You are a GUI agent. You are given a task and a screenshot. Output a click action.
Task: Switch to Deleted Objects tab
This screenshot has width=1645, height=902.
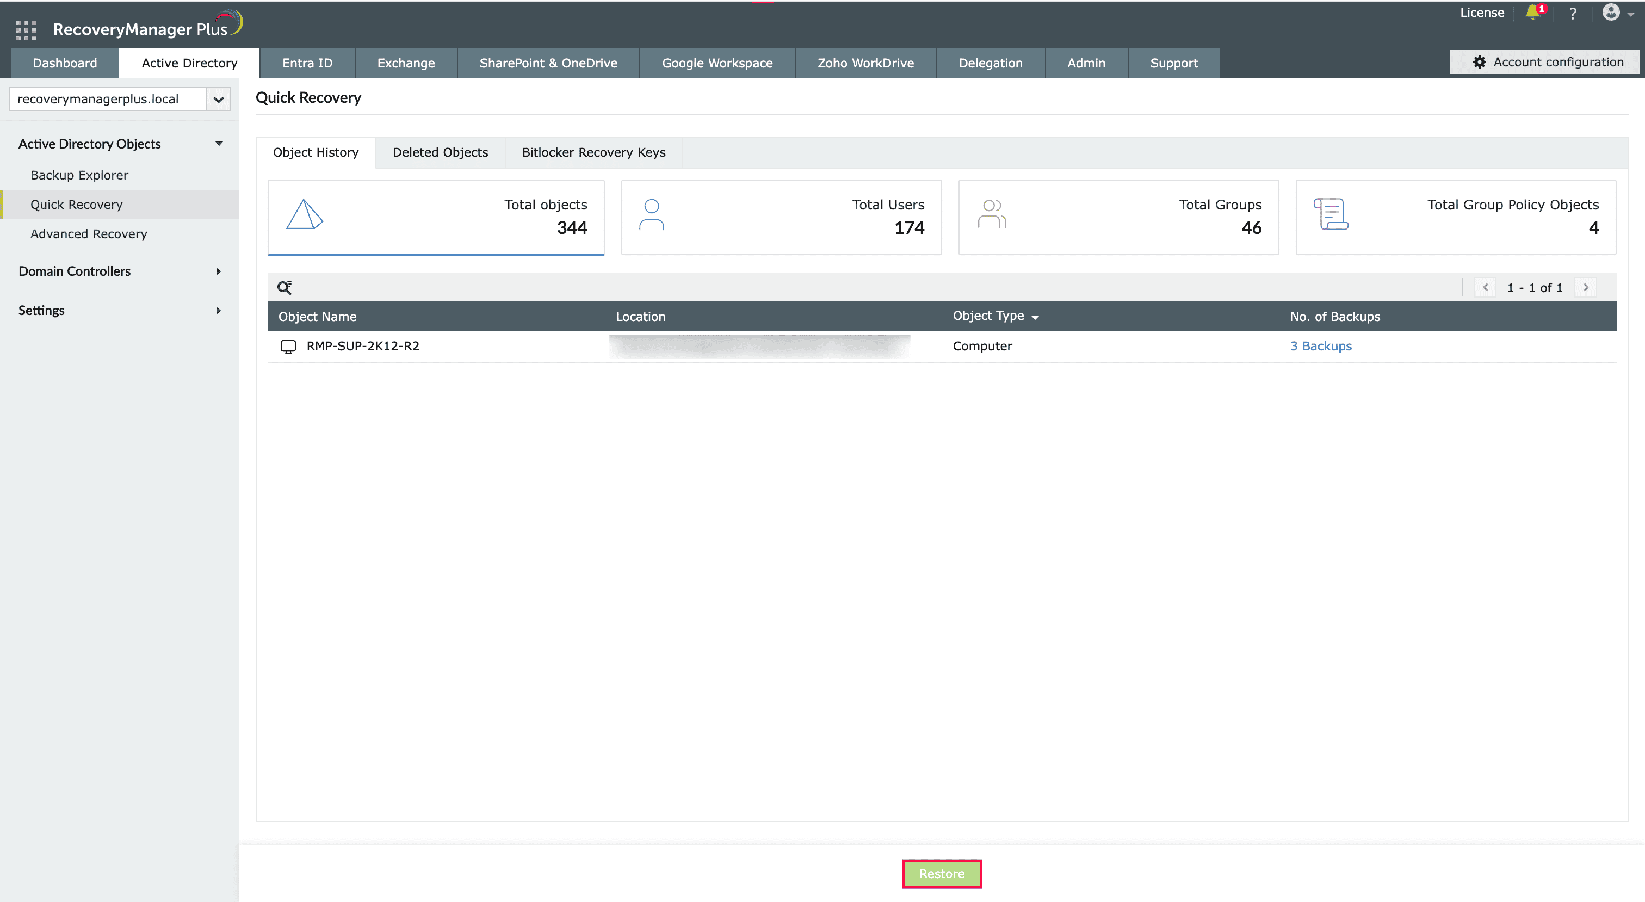pos(440,152)
